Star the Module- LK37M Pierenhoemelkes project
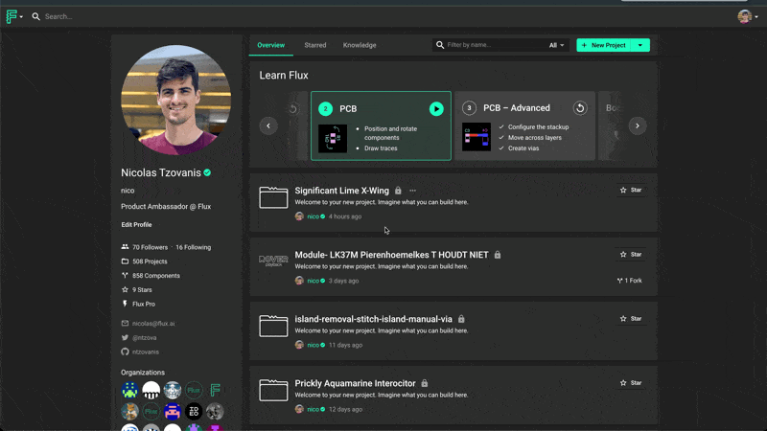This screenshot has height=431, width=767. point(631,255)
